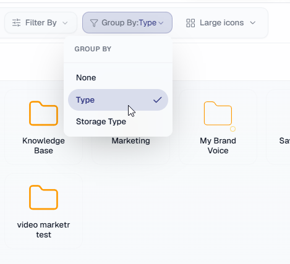Click the Large icons grid icon
The width and height of the screenshot is (290, 264).
(190, 23)
